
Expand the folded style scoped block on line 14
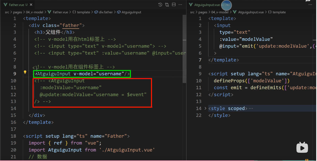coord(206,108)
